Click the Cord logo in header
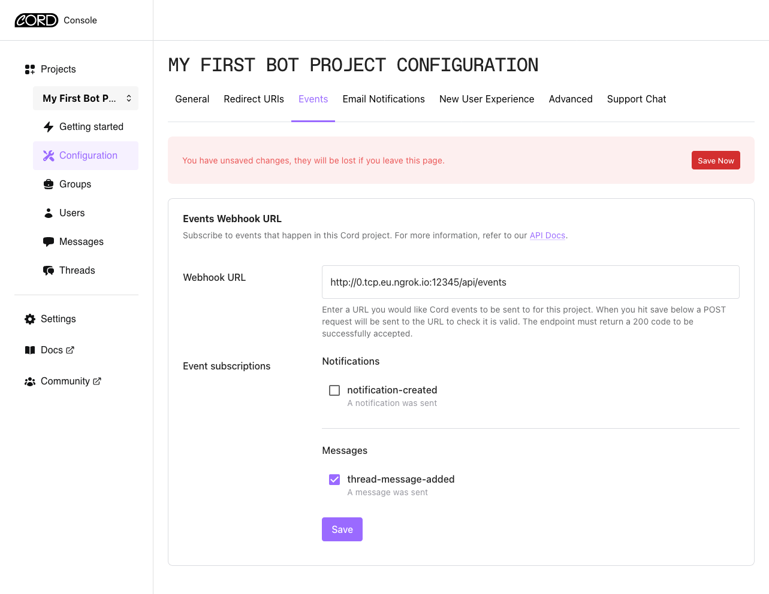This screenshot has height=594, width=769. coord(37,20)
